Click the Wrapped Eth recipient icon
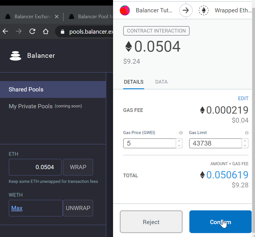Viewport: 255px width, 237px height. tap(204, 10)
